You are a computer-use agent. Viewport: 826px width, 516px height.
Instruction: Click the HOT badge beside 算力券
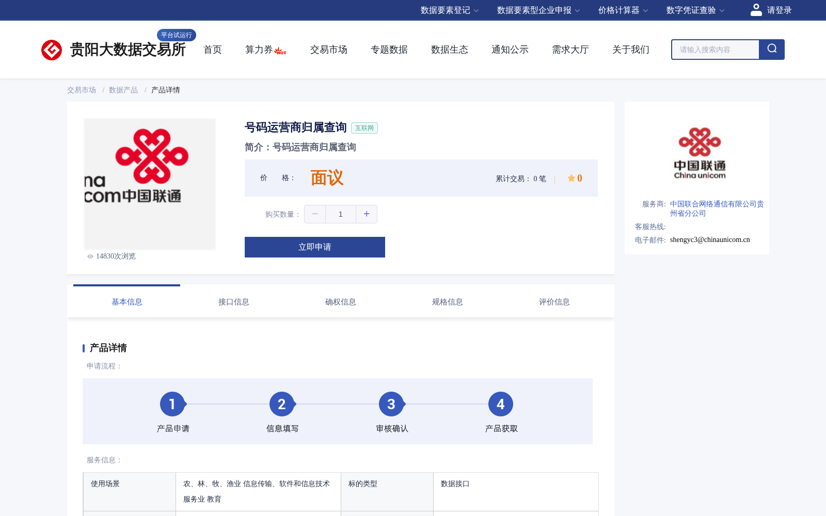coord(280,51)
